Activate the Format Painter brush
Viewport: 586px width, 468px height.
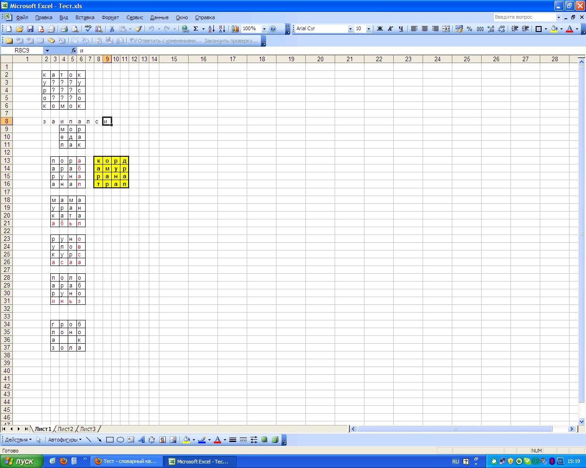[x=139, y=29]
